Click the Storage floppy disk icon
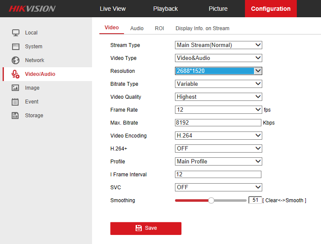 point(16,116)
